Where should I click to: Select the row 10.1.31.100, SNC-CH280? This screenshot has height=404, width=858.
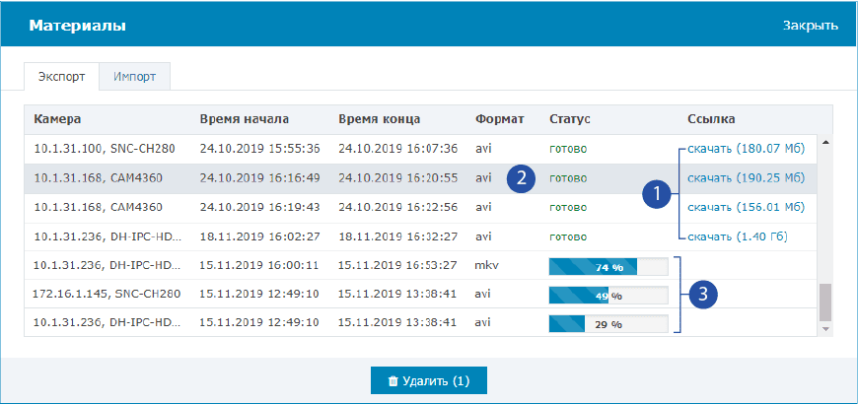click(x=420, y=149)
